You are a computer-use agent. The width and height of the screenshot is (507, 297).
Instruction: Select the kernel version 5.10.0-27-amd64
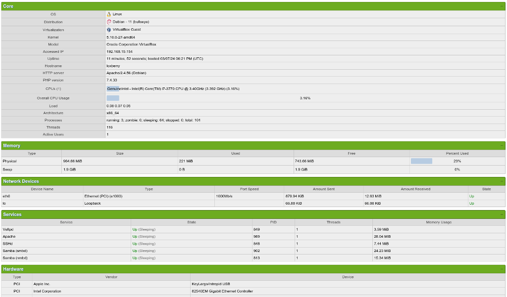coord(121,38)
